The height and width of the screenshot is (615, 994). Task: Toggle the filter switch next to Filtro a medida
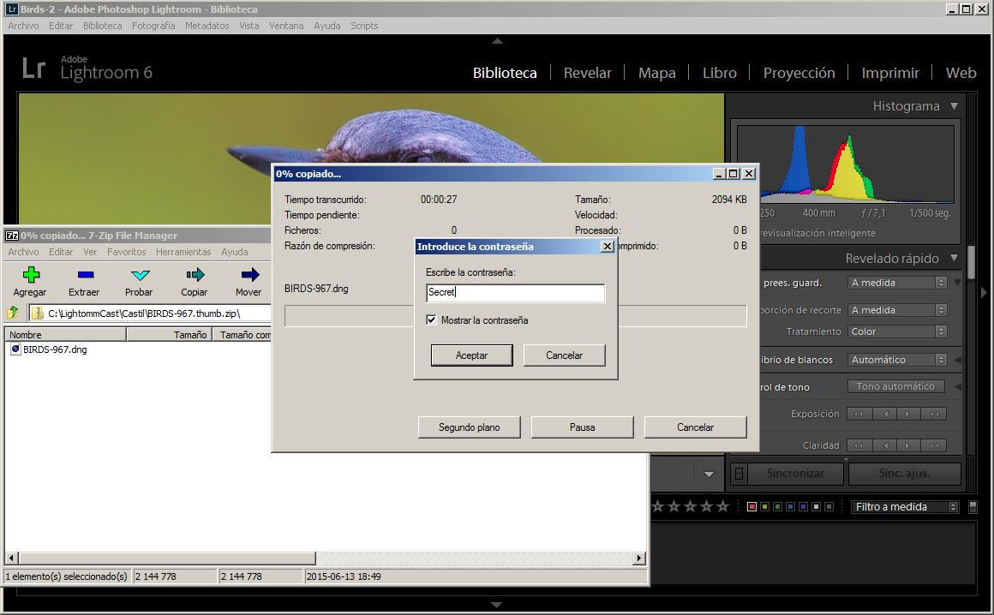tap(973, 506)
